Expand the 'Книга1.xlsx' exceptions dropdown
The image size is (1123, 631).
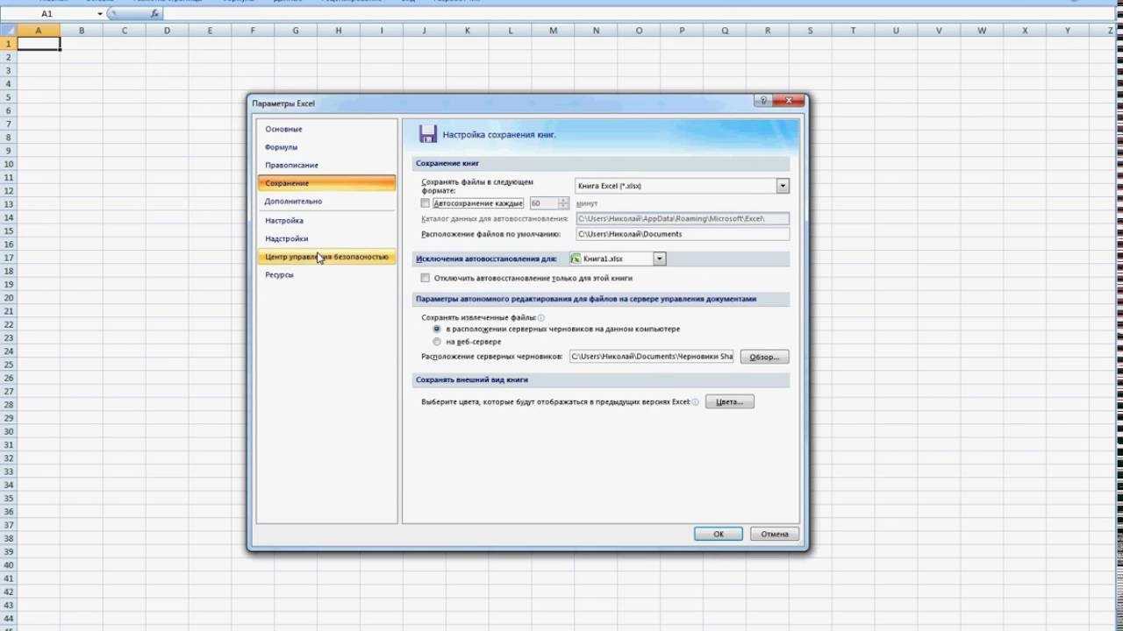coord(659,259)
